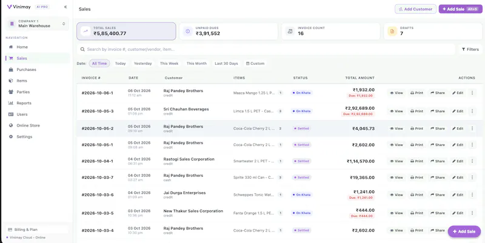Image resolution: width=485 pixels, height=243 pixels.
Task: Go to Home in the navigation
Action: point(22,47)
